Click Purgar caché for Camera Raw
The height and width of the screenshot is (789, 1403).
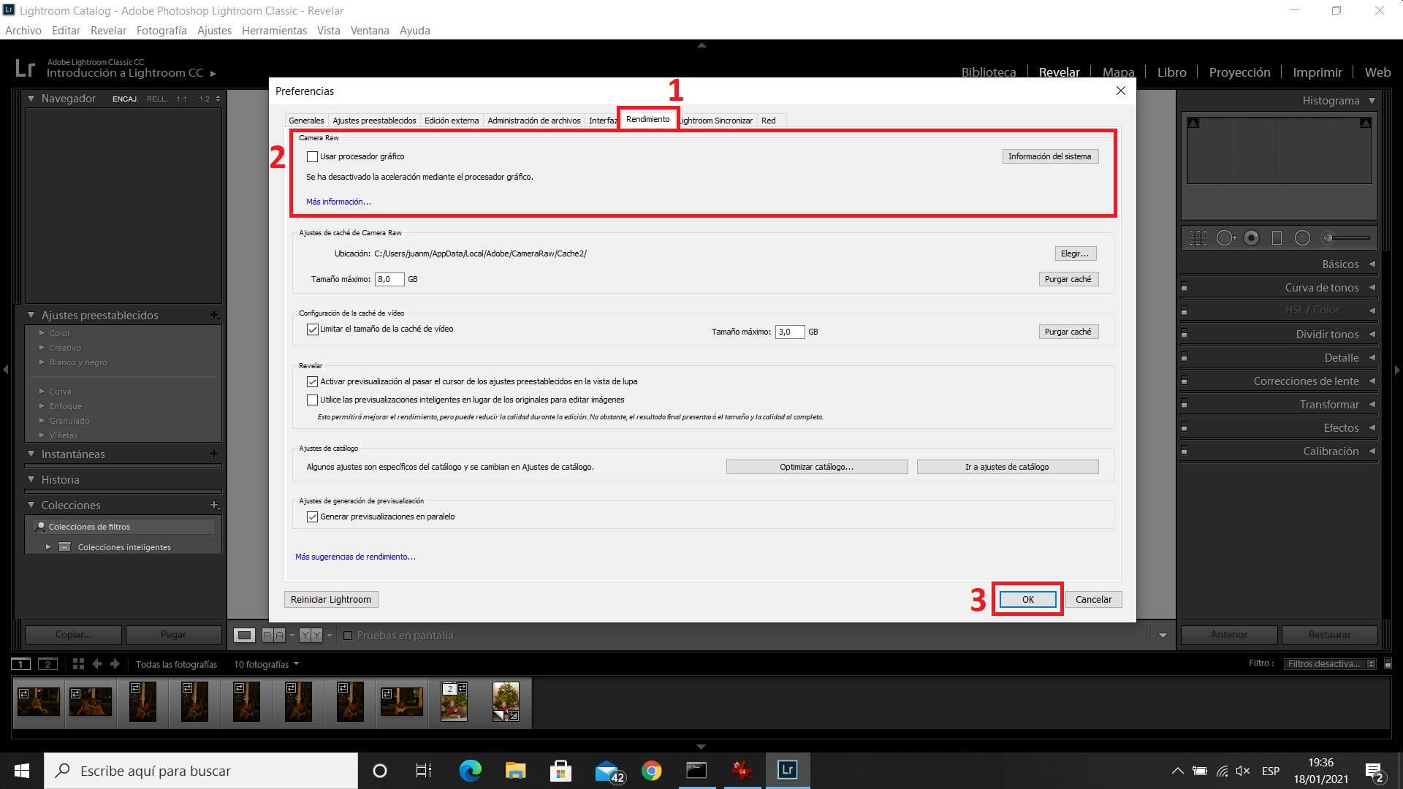point(1068,278)
